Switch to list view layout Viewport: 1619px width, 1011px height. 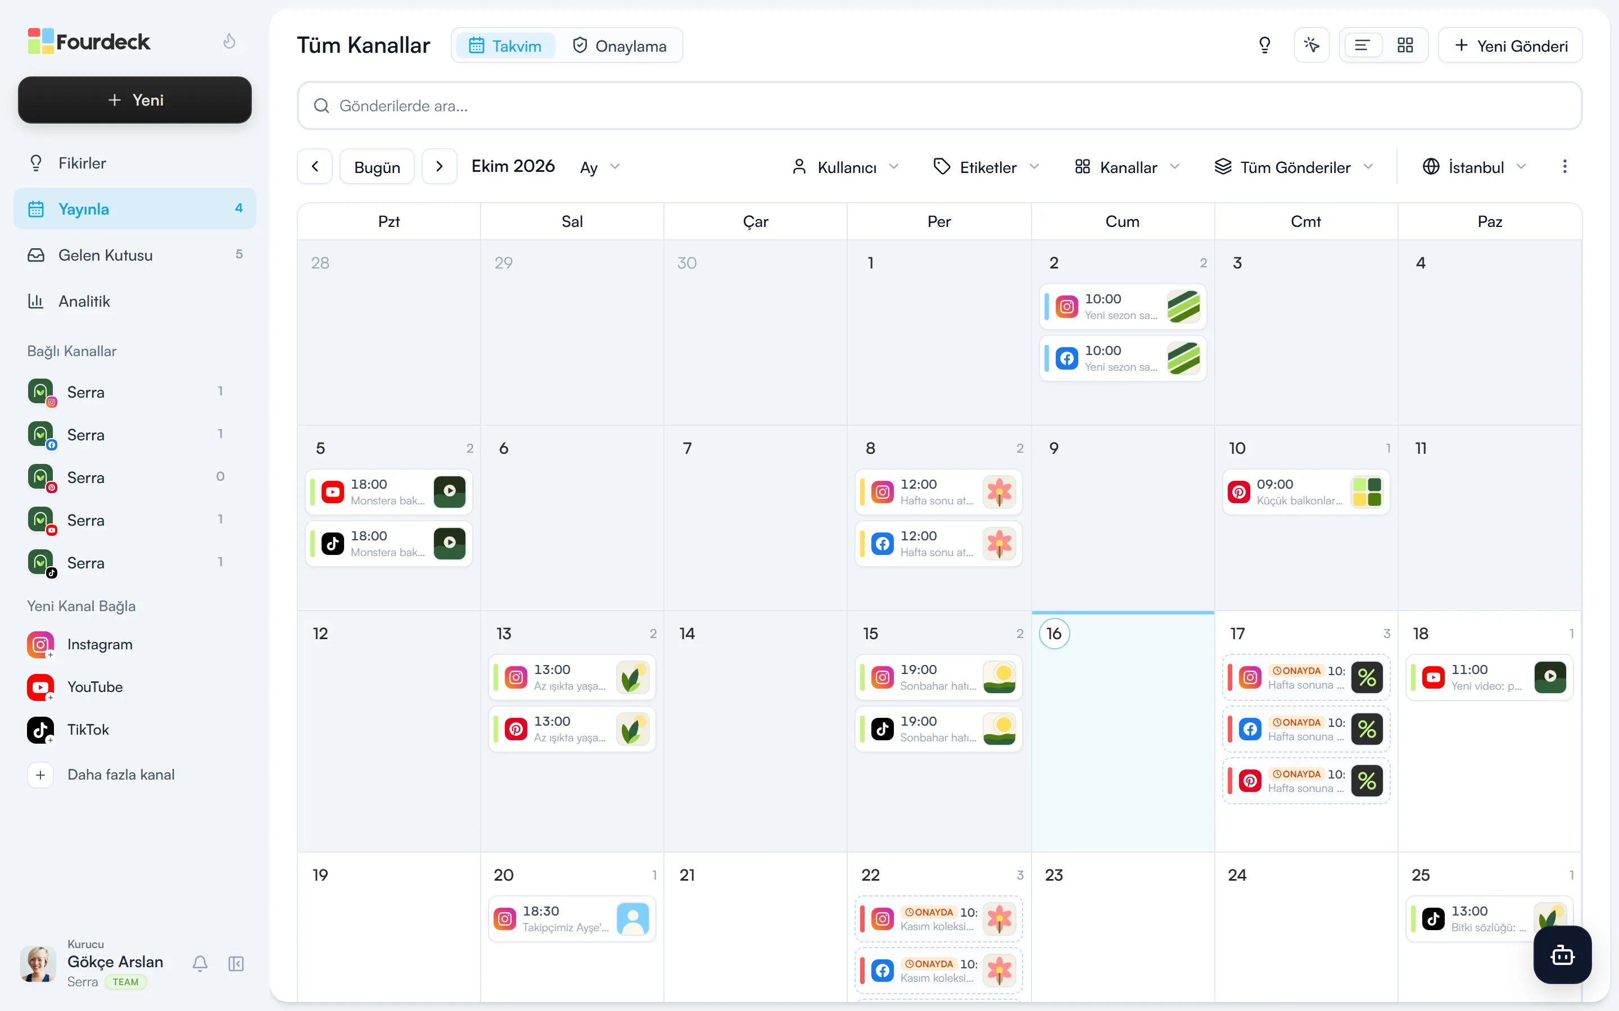coord(1362,45)
